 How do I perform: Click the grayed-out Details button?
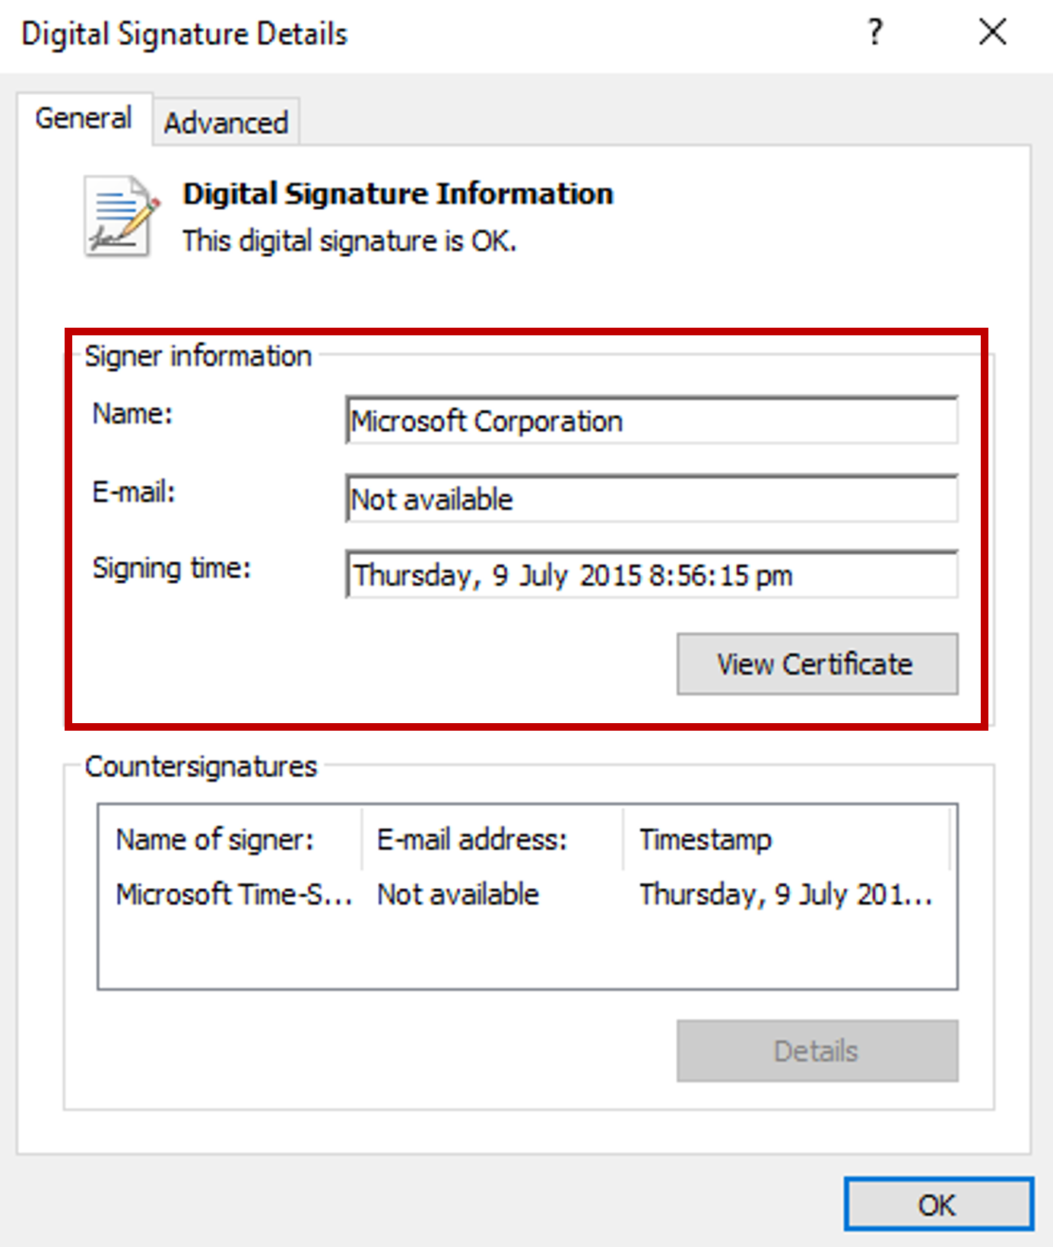coord(817,1051)
